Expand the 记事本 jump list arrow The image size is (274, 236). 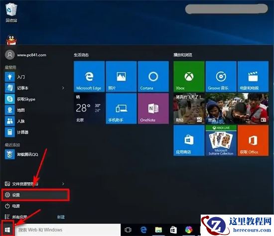click(63, 88)
